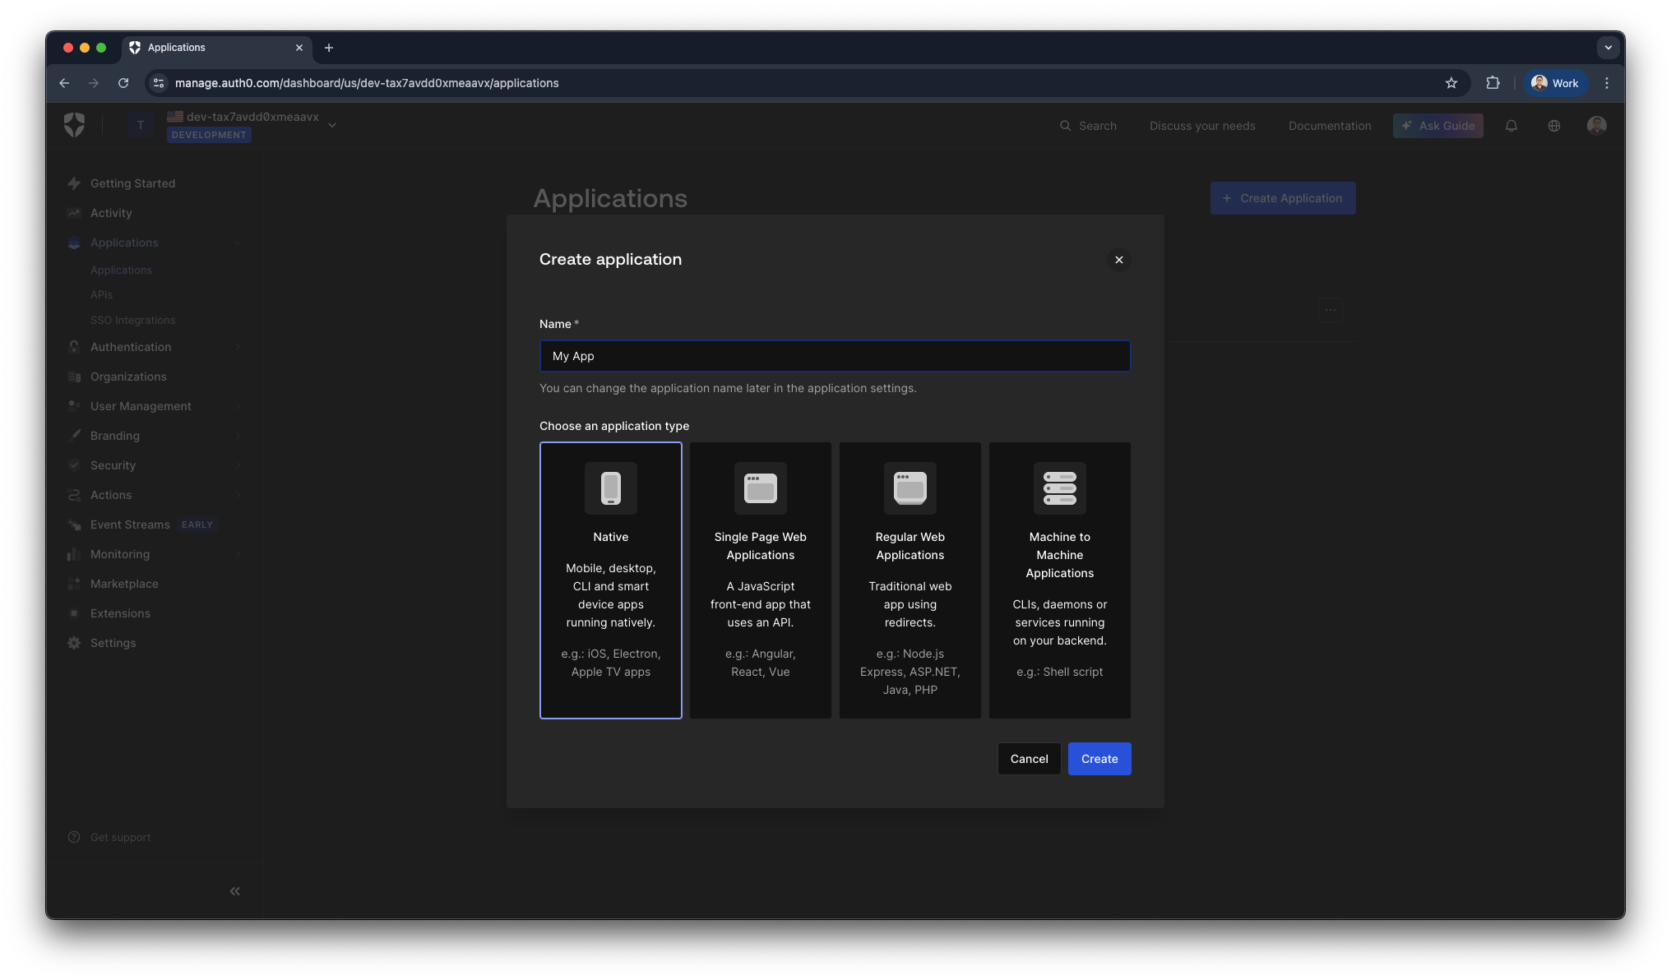The width and height of the screenshot is (1671, 980).
Task: Click the Create button in the dialog
Action: [1099, 759]
